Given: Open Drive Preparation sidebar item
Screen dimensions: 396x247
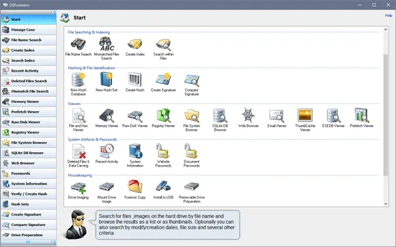Looking at the screenshot, I should (x=28, y=235).
